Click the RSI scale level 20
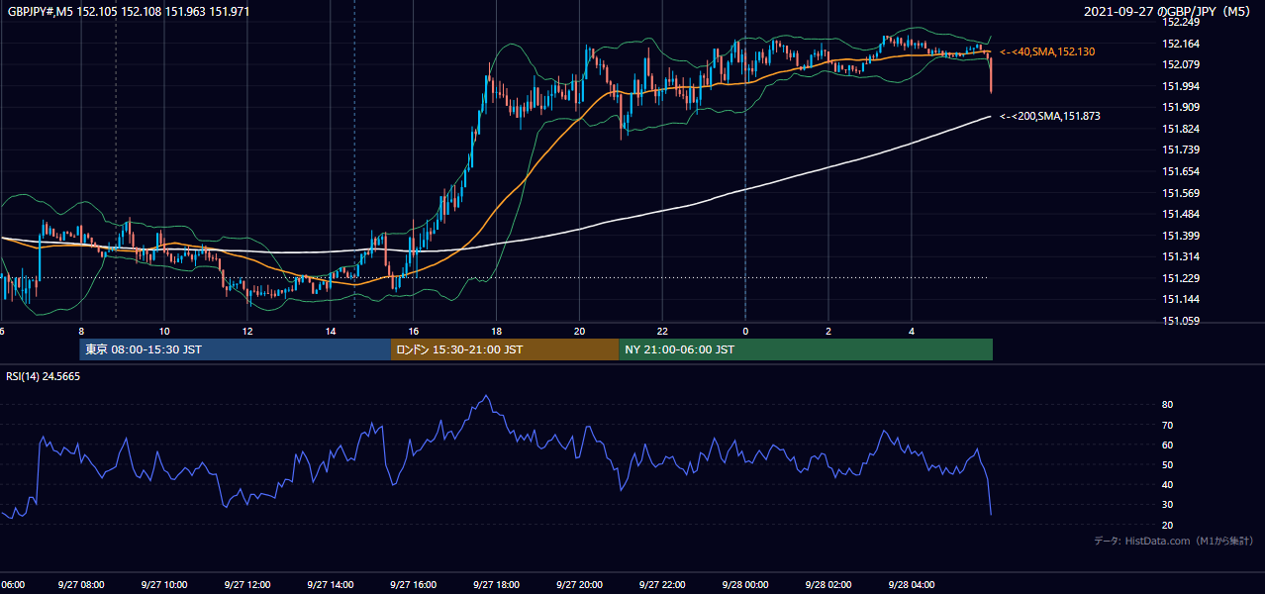Screen dimensions: 1265x594 (1167, 525)
